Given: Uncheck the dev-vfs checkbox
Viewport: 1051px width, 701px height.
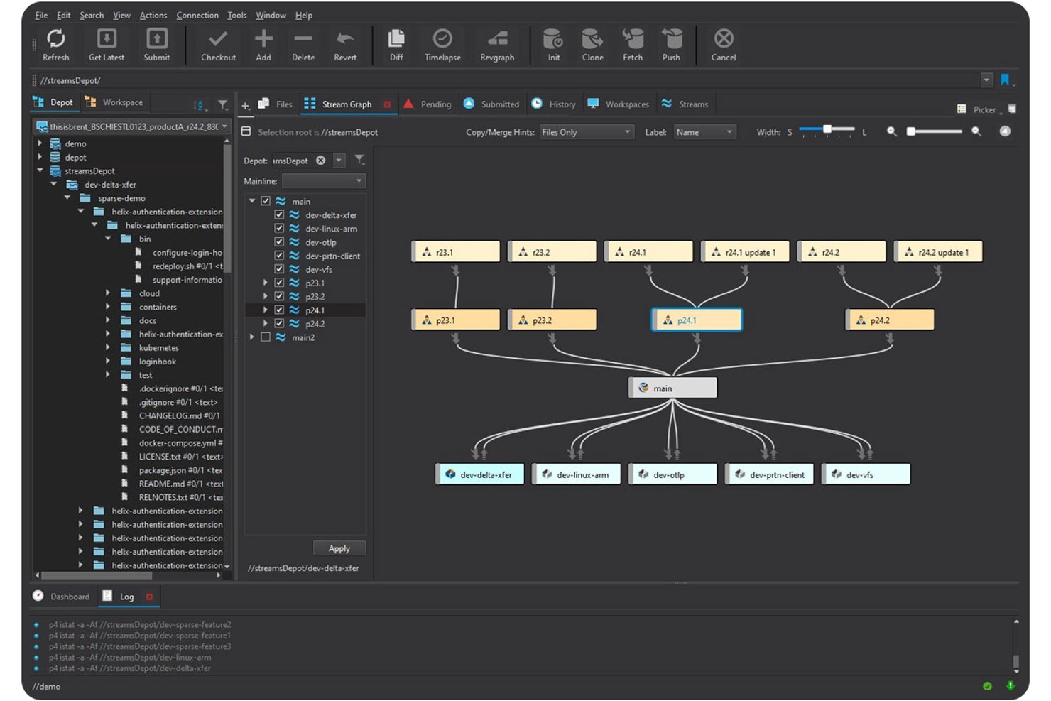Looking at the screenshot, I should coord(279,269).
